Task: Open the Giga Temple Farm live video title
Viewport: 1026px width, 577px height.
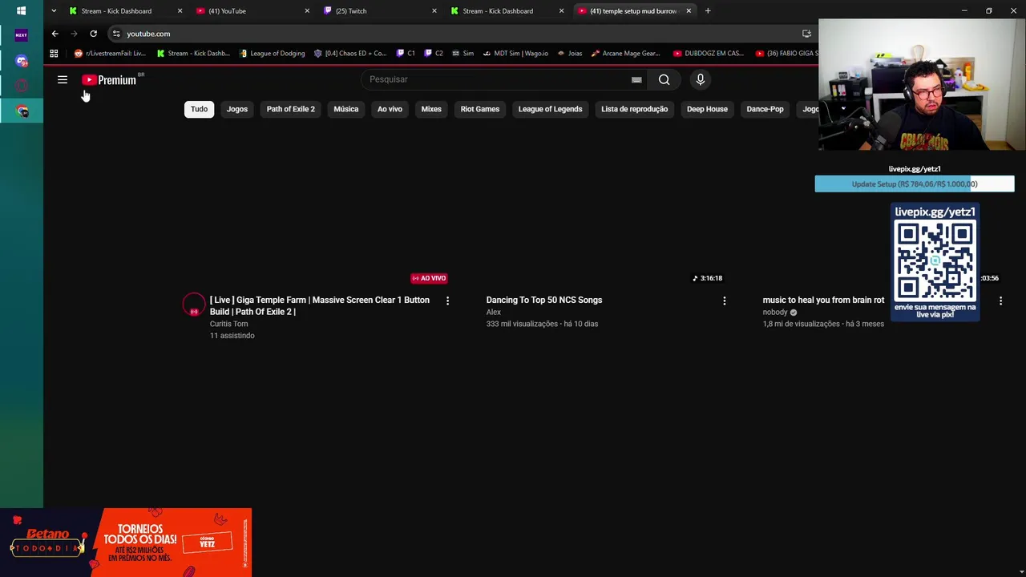Action: 320,305
